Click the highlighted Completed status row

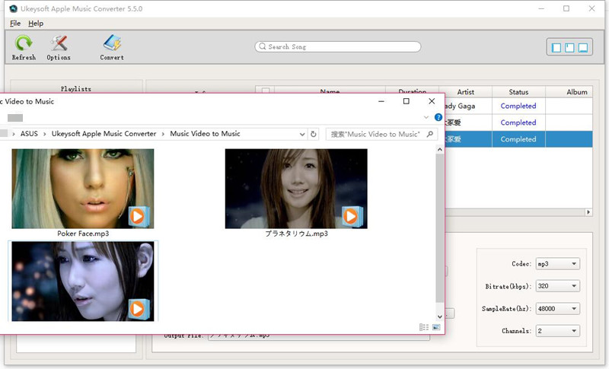(x=518, y=139)
